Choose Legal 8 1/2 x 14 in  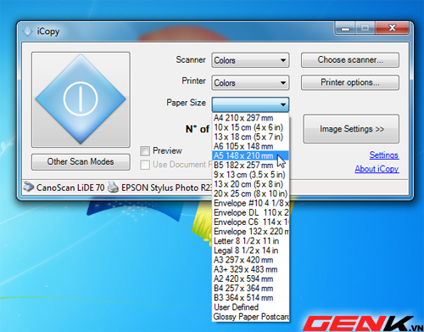[250, 250]
